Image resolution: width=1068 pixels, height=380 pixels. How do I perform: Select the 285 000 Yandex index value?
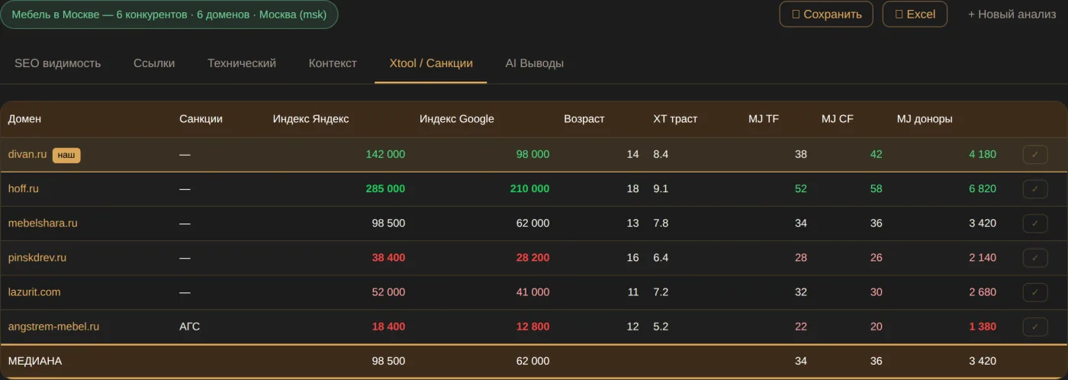(x=385, y=188)
